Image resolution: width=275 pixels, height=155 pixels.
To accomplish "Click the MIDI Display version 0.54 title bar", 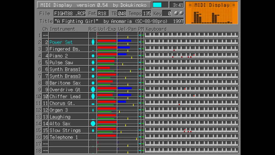I will coord(93,5).
